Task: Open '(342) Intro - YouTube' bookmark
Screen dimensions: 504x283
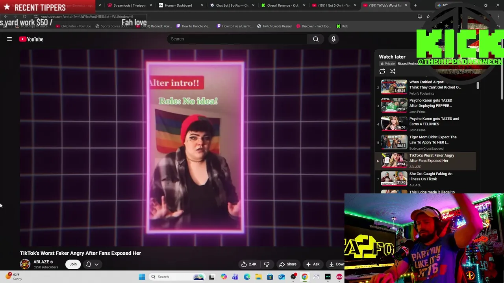Action: coord(73,26)
